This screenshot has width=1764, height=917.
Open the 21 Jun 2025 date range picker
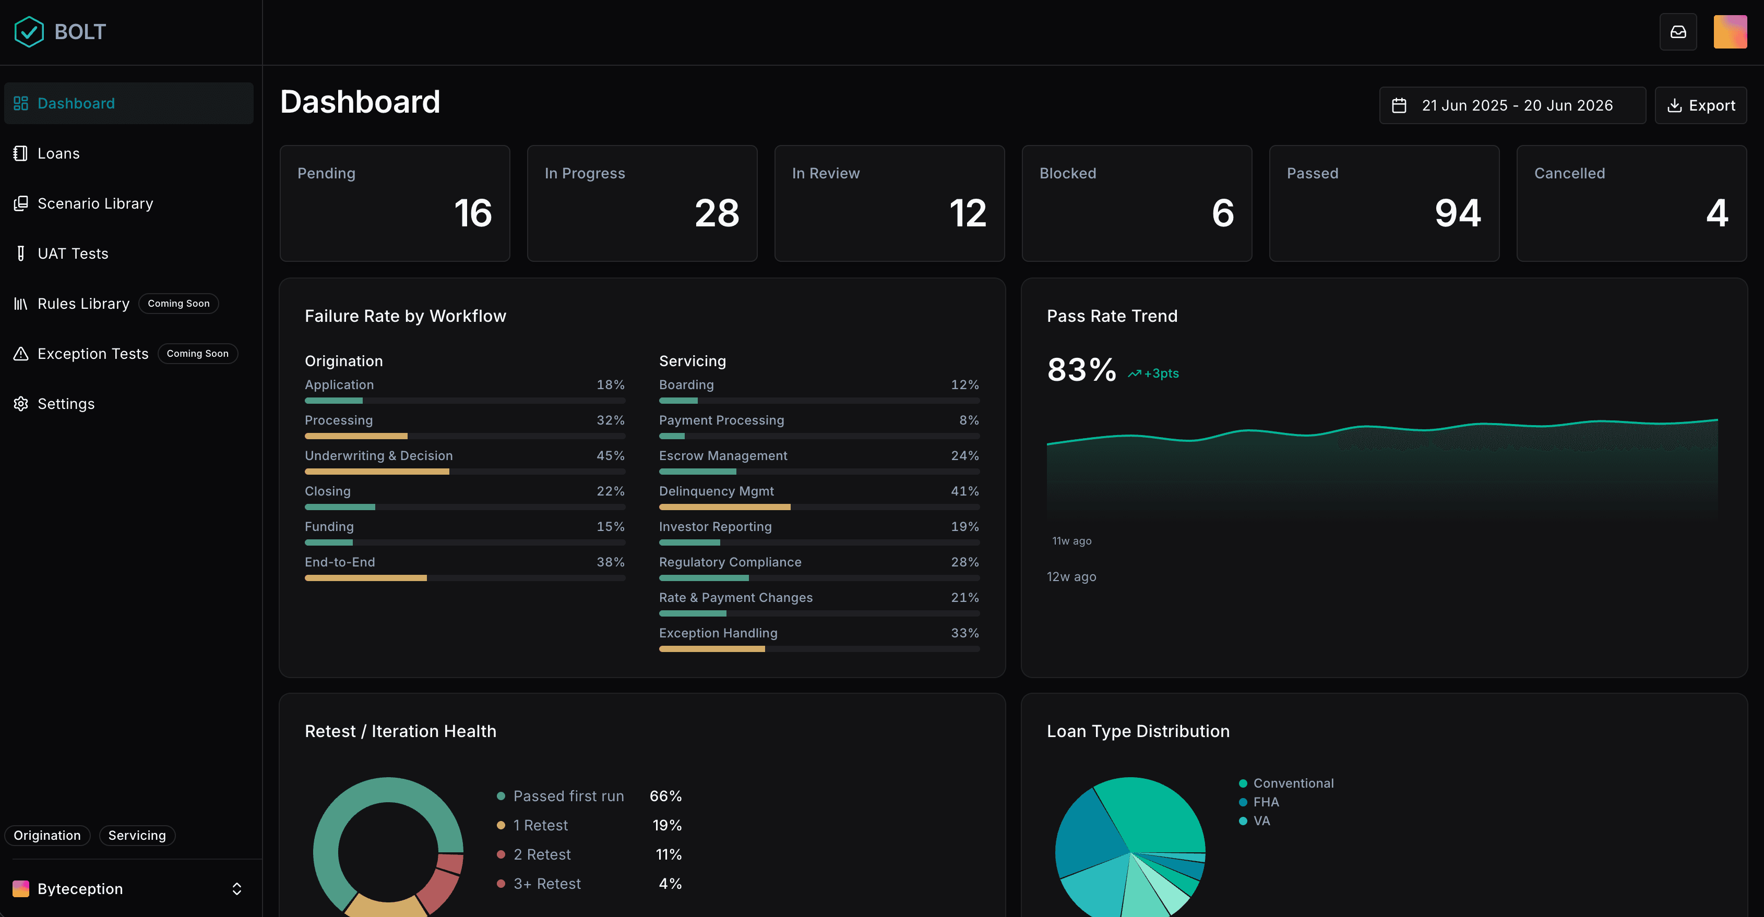point(1512,105)
